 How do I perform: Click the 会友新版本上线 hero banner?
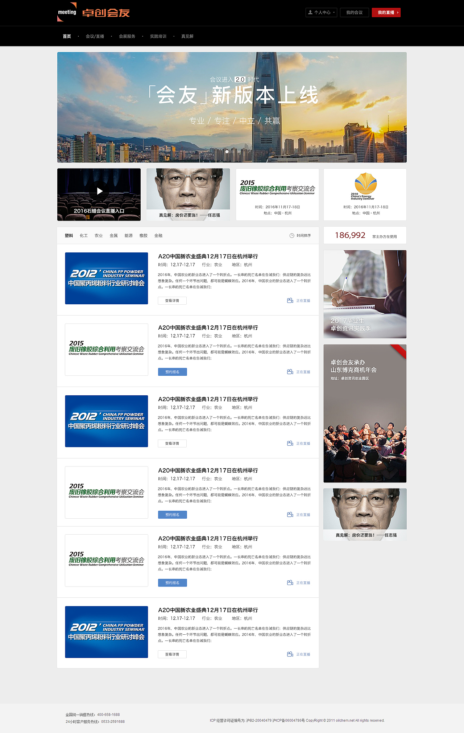point(232,107)
